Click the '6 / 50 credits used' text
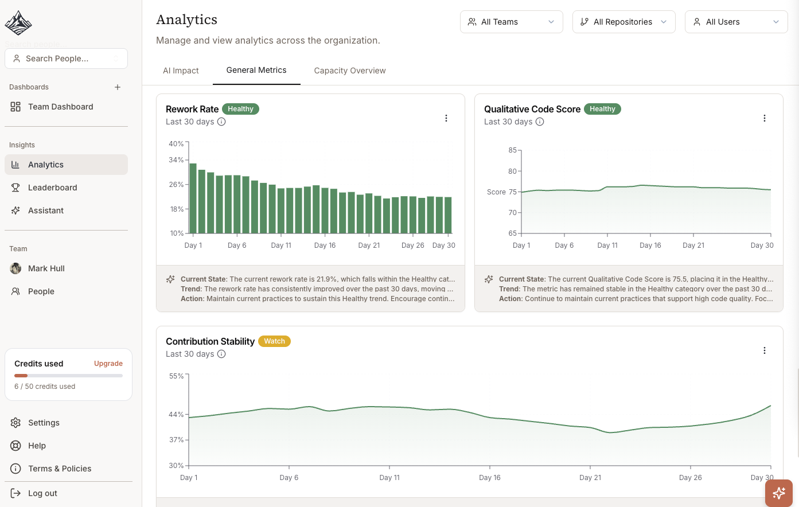The image size is (799, 507). point(45,387)
